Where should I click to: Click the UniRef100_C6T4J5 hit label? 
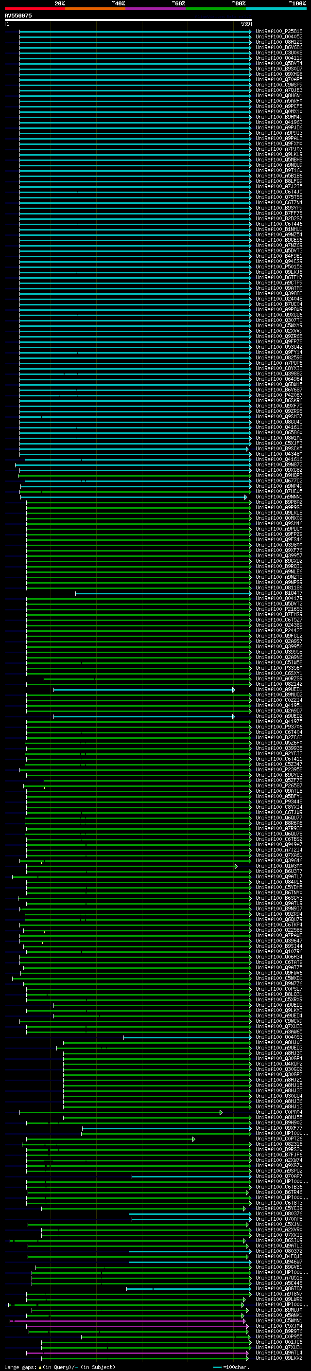click(279, 192)
